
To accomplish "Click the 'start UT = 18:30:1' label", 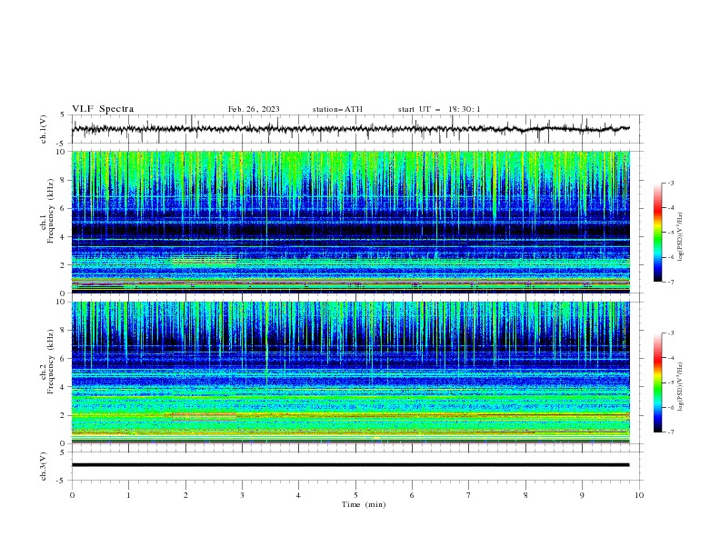I will [439, 109].
